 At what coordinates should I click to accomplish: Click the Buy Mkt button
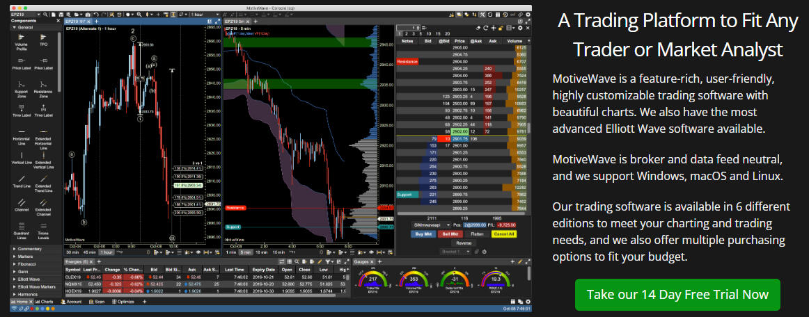click(423, 234)
